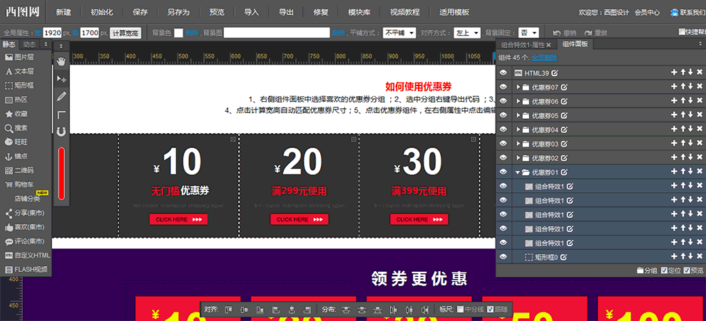This screenshot has height=321, width=706.
Task: Hide the HTML39 component
Action: (503, 73)
